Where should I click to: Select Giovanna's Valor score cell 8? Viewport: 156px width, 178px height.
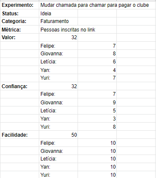[x=97, y=54]
